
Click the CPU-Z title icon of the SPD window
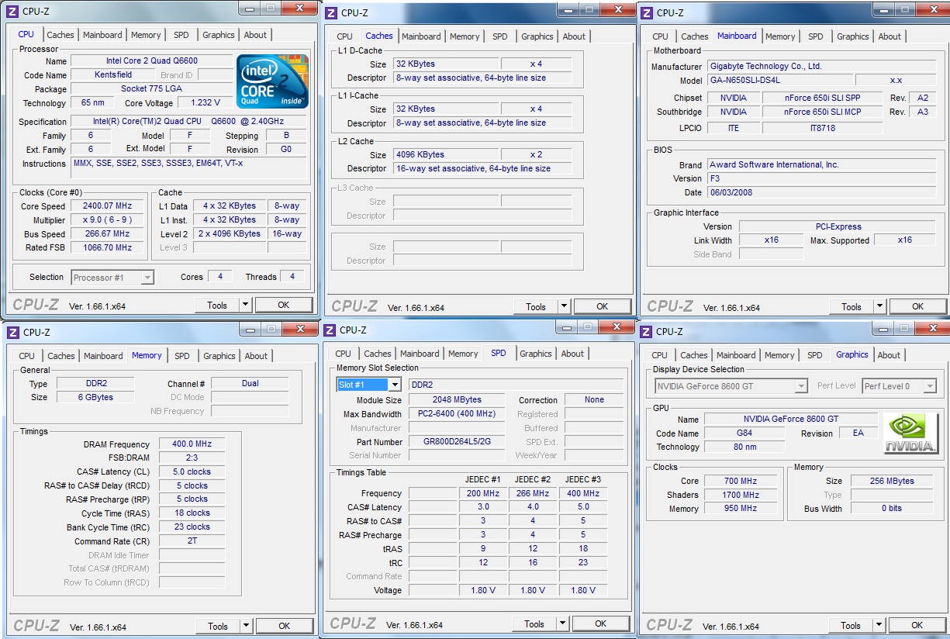(x=330, y=330)
